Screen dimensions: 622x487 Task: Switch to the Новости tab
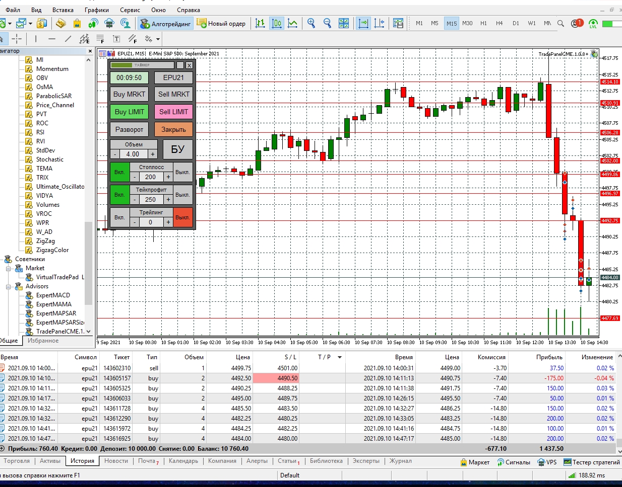(116, 461)
